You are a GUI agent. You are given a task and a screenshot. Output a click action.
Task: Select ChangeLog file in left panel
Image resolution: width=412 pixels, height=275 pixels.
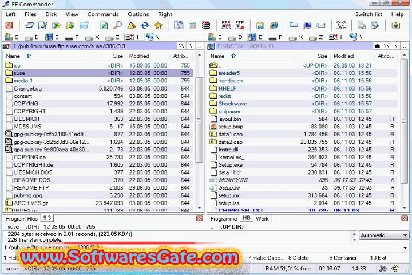pyautogui.click(x=98, y=88)
